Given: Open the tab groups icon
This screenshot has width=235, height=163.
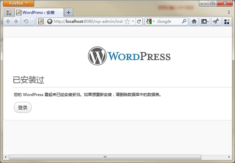Looking at the screenshot, I should pyautogui.click(x=9, y=13).
